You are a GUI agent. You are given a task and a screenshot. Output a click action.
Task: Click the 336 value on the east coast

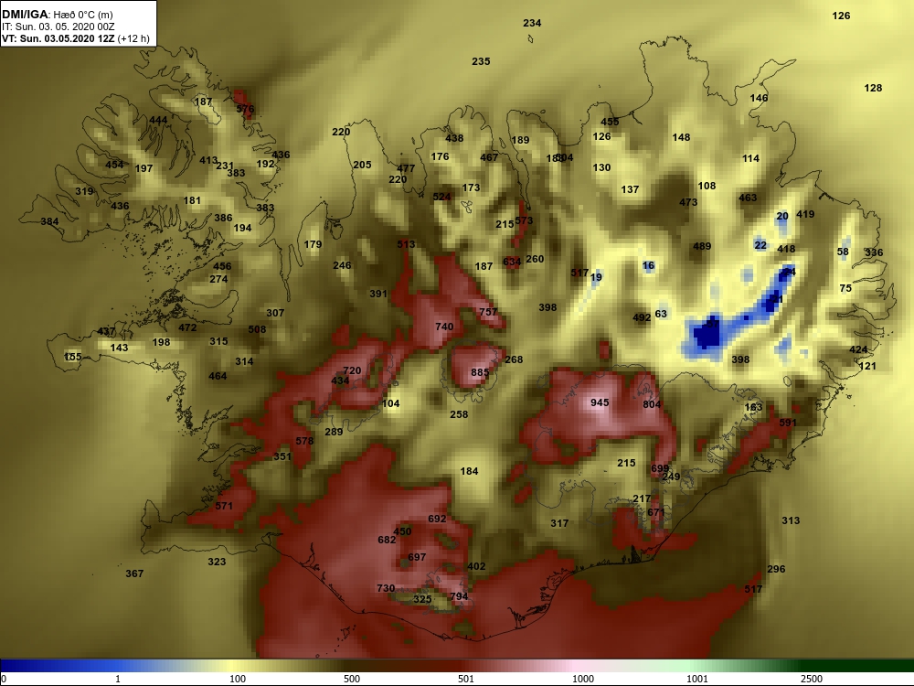click(x=874, y=252)
